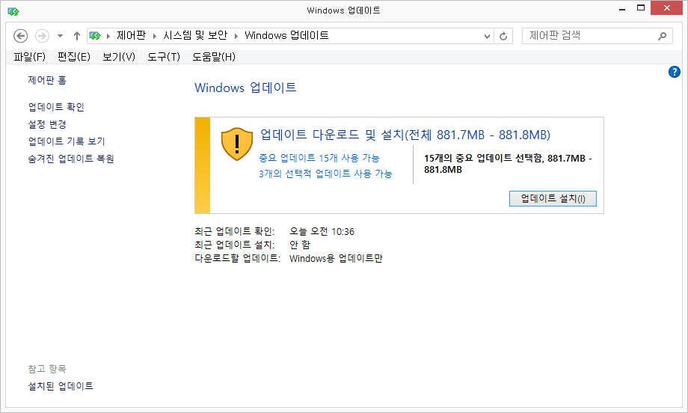This screenshot has height=413, width=688.
Task: Open the 파일(F) menu
Action: [29, 57]
